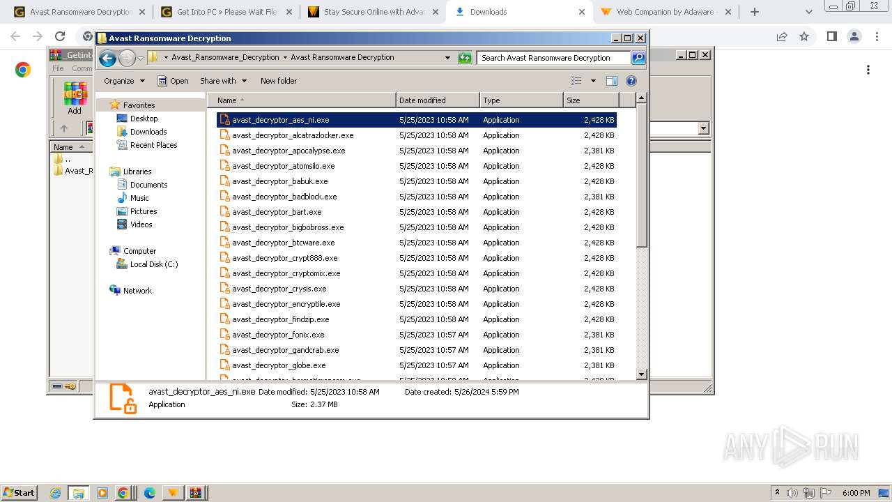Refresh the folder with the green refresh icon
The width and height of the screenshot is (892, 502).
pyautogui.click(x=465, y=58)
